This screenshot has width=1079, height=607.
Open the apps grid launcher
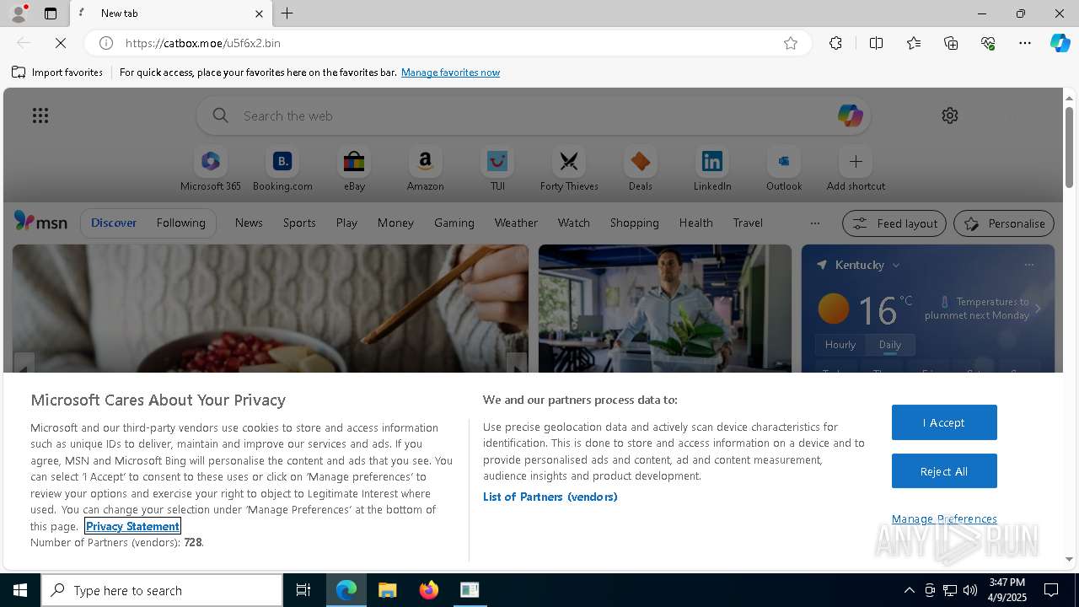pyautogui.click(x=40, y=115)
